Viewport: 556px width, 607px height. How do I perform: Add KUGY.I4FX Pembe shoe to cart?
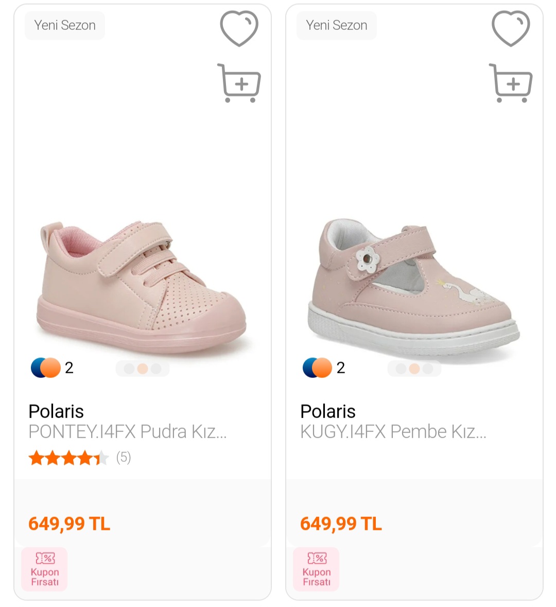pyautogui.click(x=511, y=83)
